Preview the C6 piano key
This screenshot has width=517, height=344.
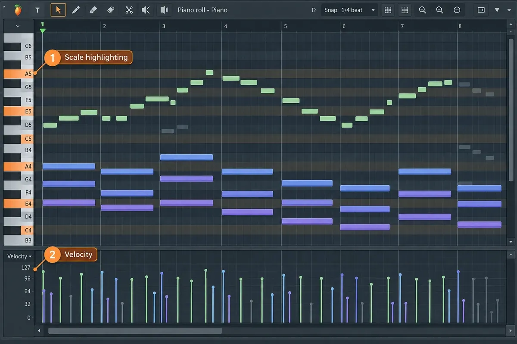tap(28, 46)
